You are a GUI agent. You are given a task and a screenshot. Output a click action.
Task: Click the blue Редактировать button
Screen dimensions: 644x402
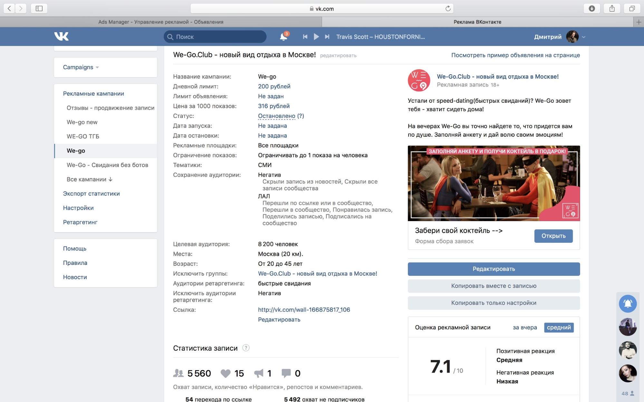coord(494,269)
